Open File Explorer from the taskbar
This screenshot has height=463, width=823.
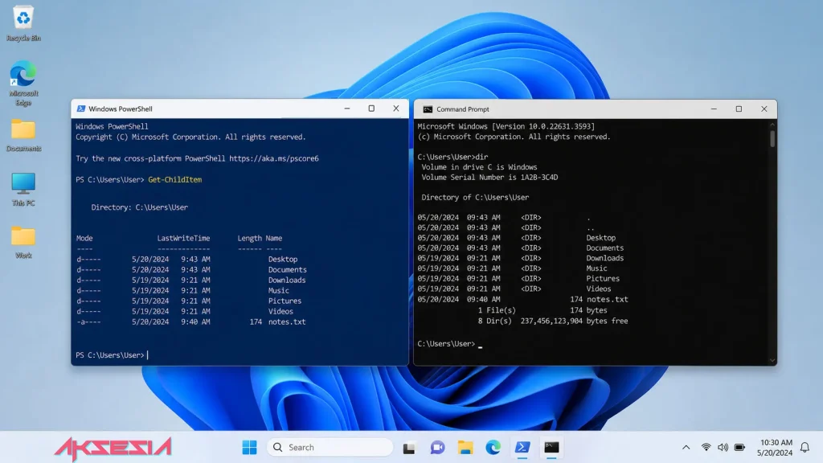pyautogui.click(x=465, y=447)
